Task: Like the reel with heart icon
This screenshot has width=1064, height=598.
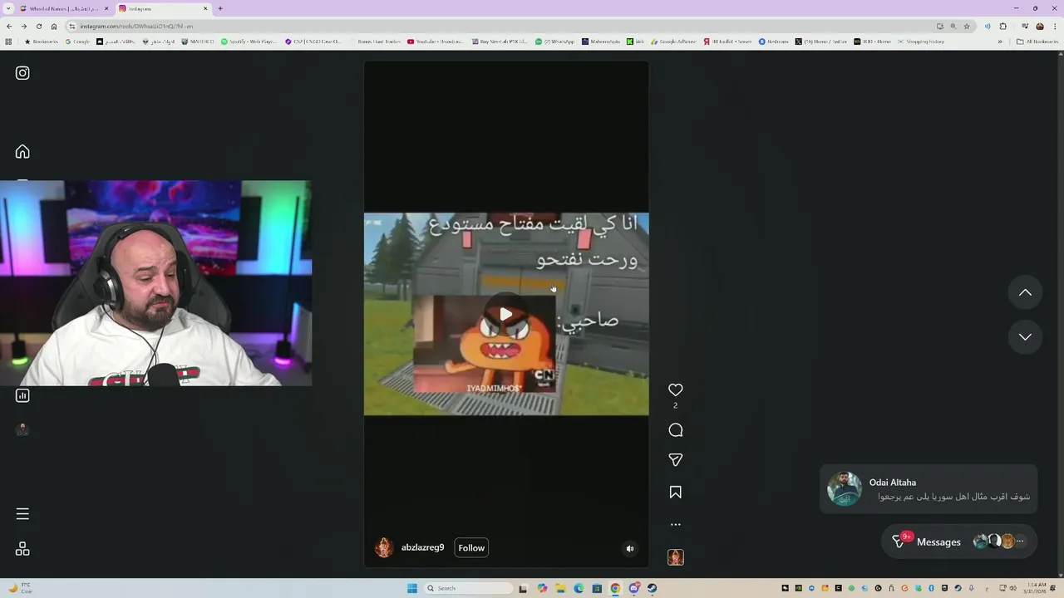Action: coord(676,390)
